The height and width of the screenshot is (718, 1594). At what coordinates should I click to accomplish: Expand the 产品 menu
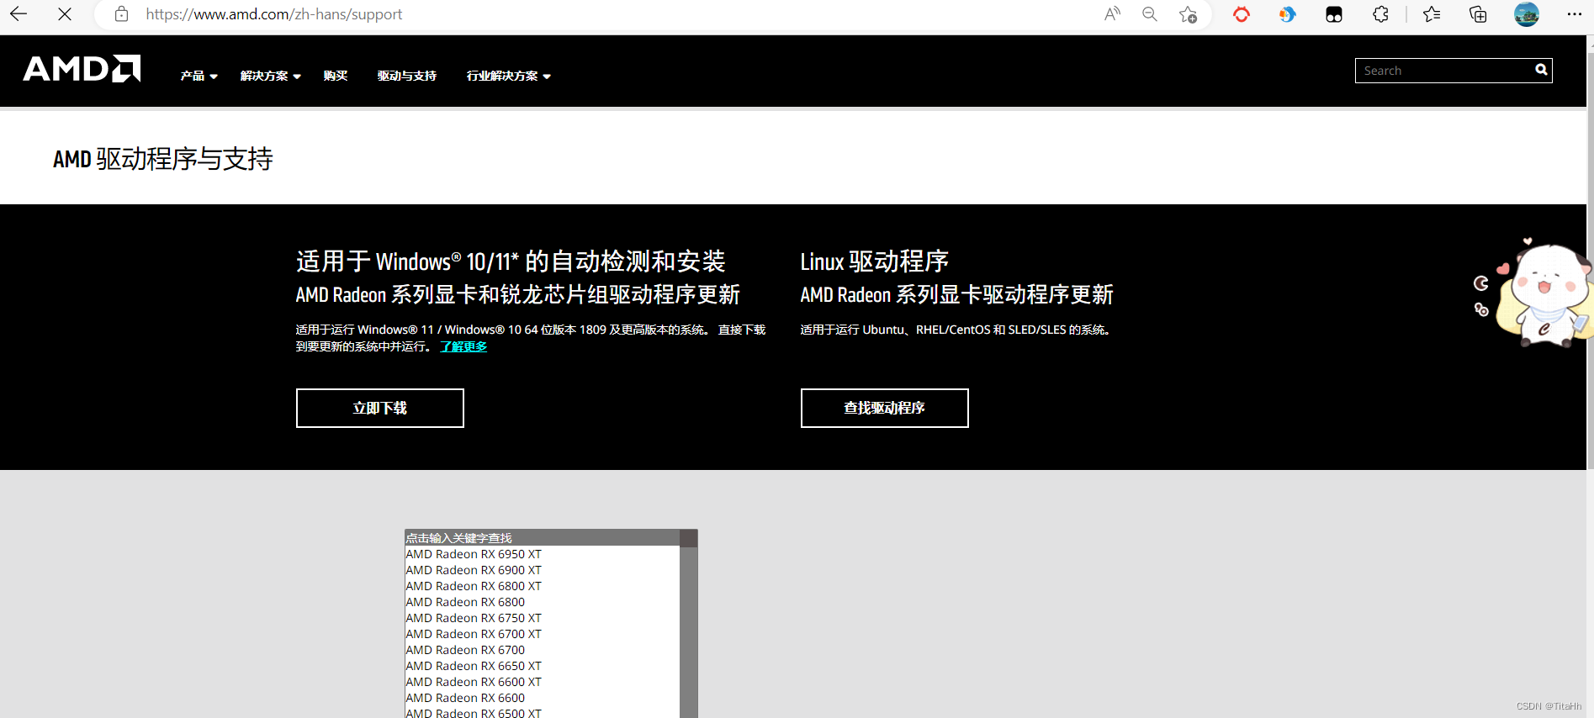(x=199, y=76)
